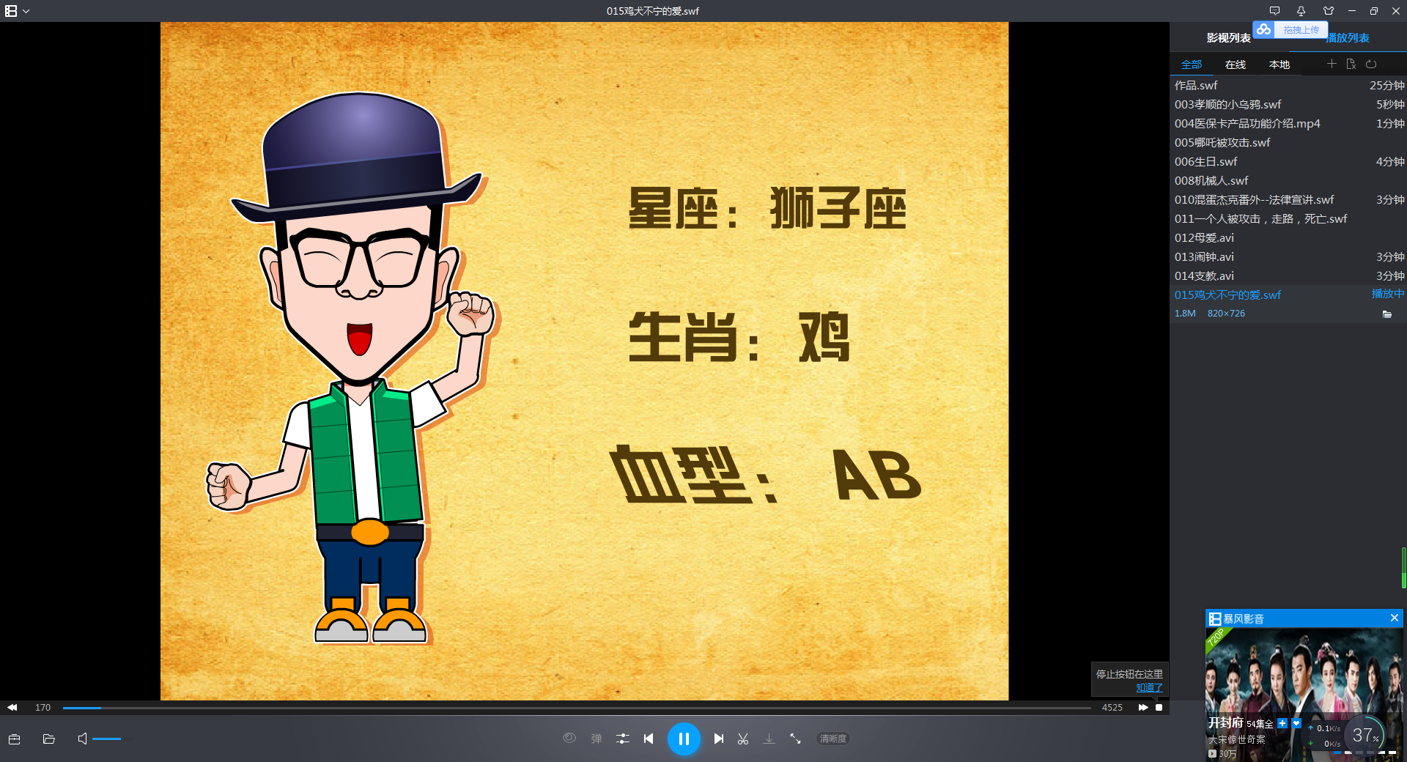Screen dimensions: 1407x762
Task: Close the 暴风影音 promotion popup
Action: [1395, 618]
